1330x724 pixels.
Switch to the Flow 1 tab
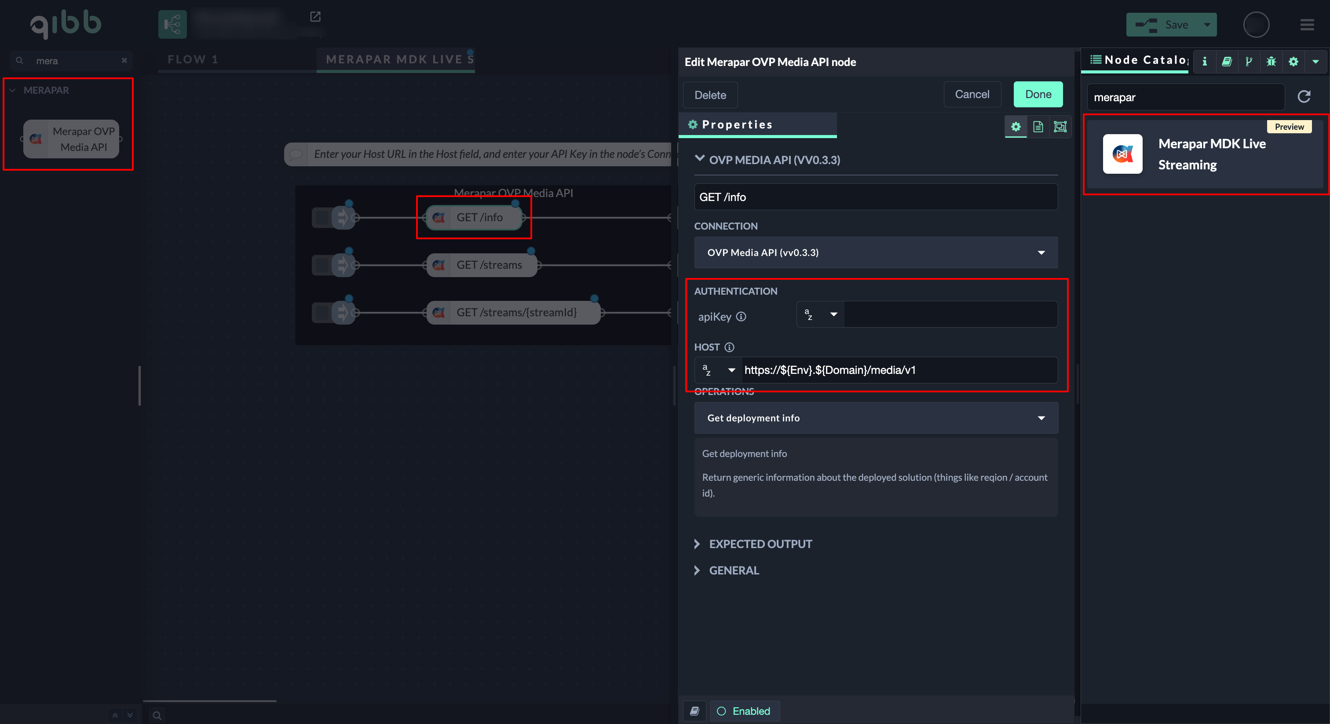193,59
